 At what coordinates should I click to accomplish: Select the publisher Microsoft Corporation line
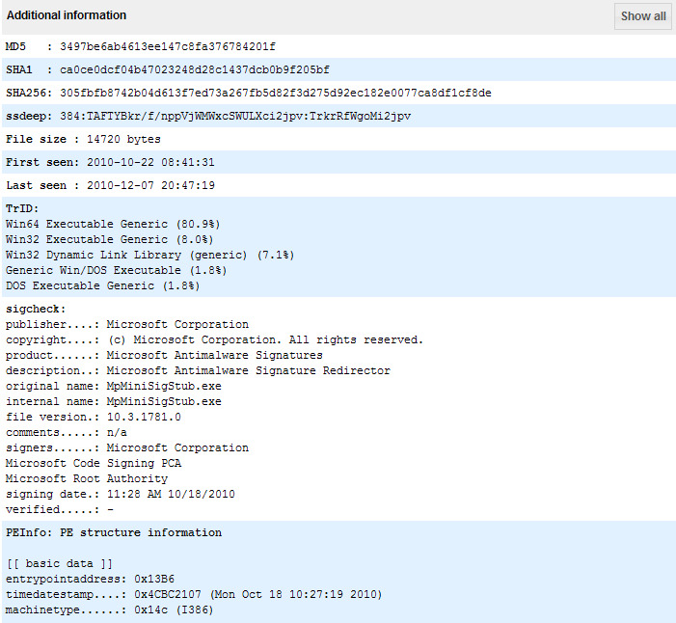coord(127,324)
